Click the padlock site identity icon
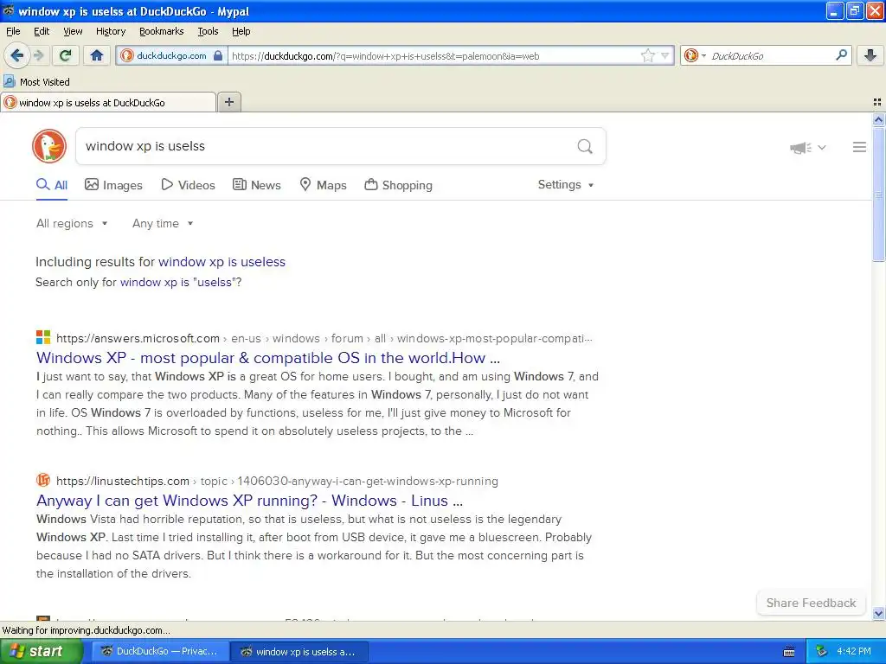Viewport: 886px width, 664px height. pos(218,55)
